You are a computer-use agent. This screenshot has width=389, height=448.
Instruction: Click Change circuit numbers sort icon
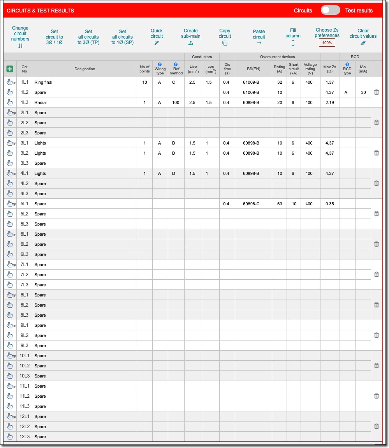point(20,46)
